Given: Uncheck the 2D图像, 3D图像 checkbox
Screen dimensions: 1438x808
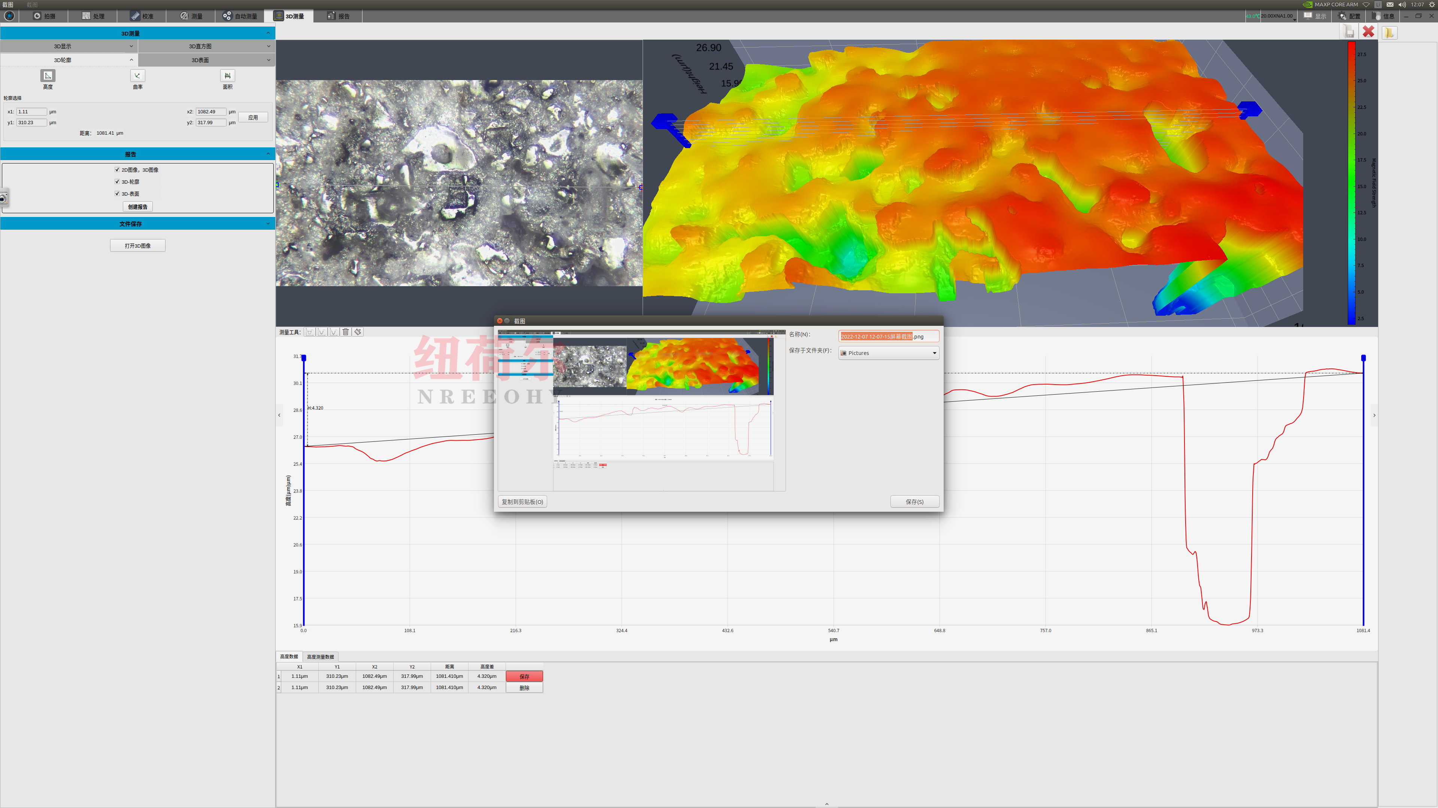Looking at the screenshot, I should coord(117,169).
